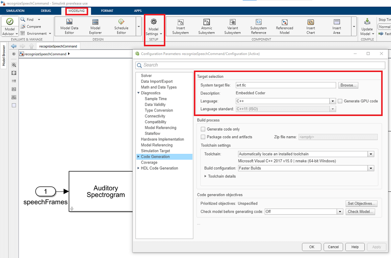Open the Build configuration dropdown

(x=371, y=168)
